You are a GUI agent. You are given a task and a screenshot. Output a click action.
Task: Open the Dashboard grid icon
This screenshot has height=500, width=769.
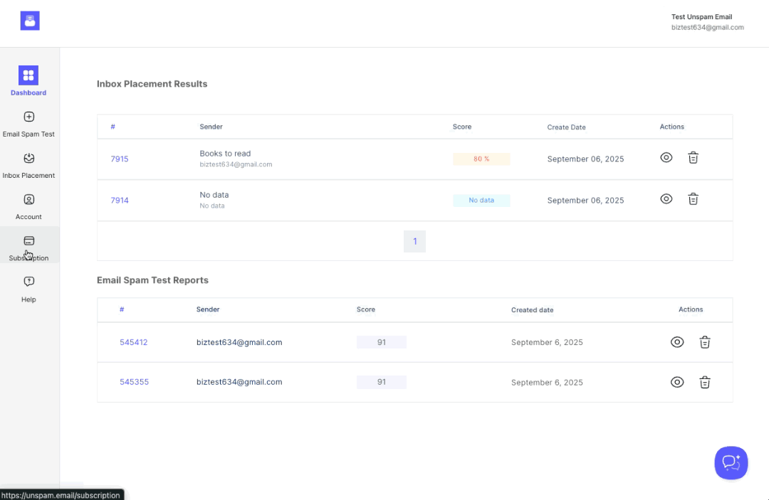(28, 75)
